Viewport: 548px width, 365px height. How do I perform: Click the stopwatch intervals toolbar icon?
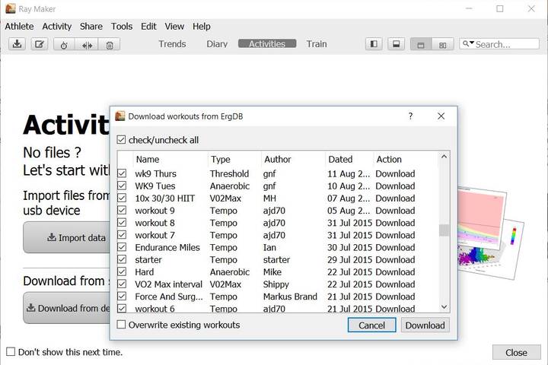(x=64, y=45)
